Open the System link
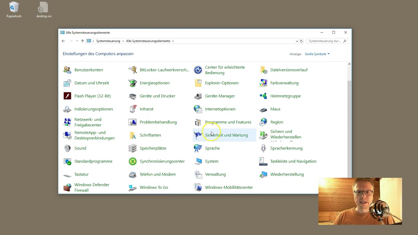418x235 pixels. point(212,161)
